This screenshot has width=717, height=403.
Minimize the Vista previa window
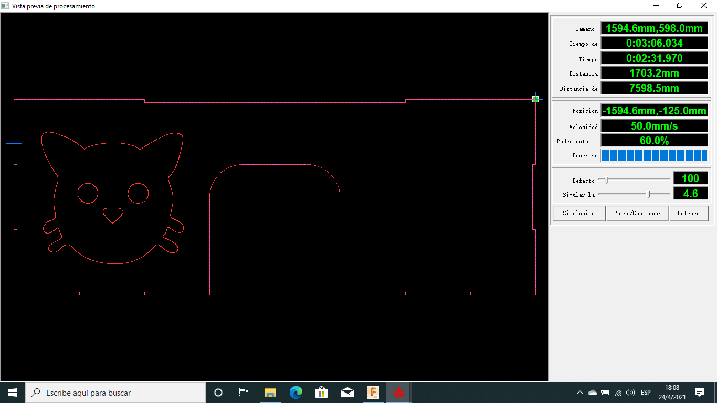(656, 6)
